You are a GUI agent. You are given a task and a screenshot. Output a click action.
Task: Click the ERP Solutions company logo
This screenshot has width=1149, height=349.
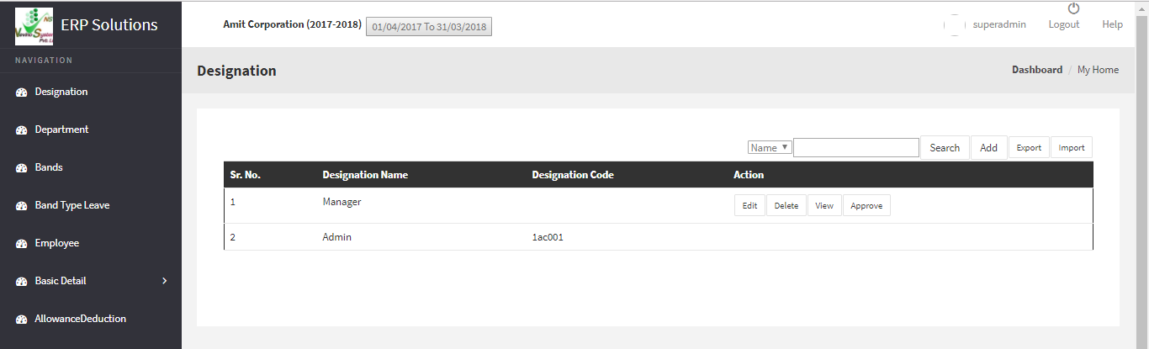pyautogui.click(x=34, y=25)
